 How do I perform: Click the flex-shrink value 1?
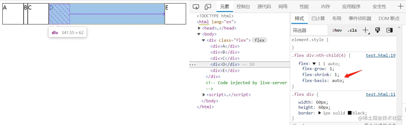coord(336,74)
